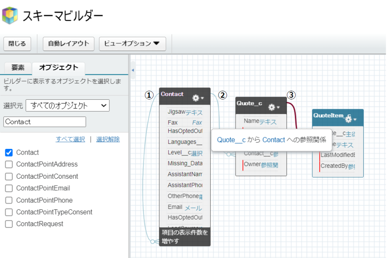Image resolution: width=387 pixels, height=258 pixels.
Task: Click the 自動レイアウト button
Action: click(x=68, y=44)
